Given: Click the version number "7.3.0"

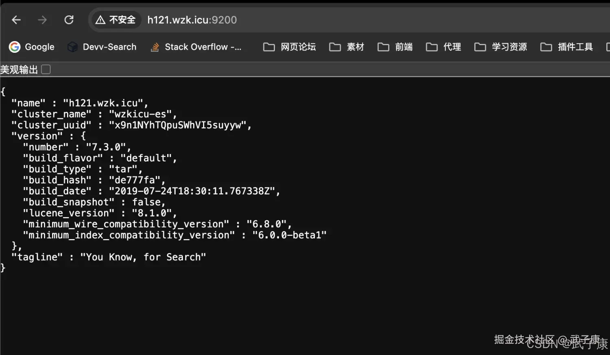Looking at the screenshot, I should [x=106, y=147].
